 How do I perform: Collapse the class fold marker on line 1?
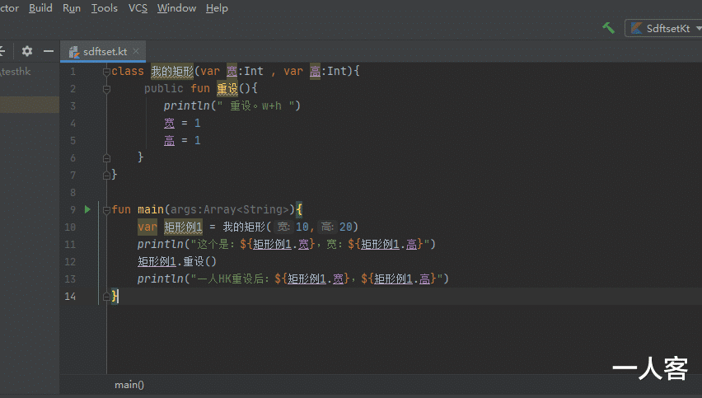[x=106, y=71]
